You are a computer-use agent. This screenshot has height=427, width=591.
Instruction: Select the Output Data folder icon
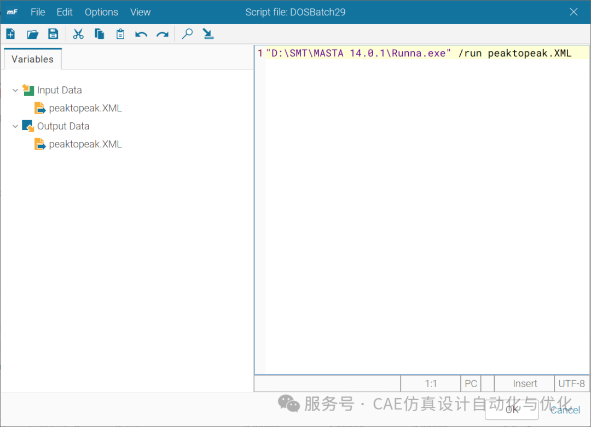click(28, 126)
